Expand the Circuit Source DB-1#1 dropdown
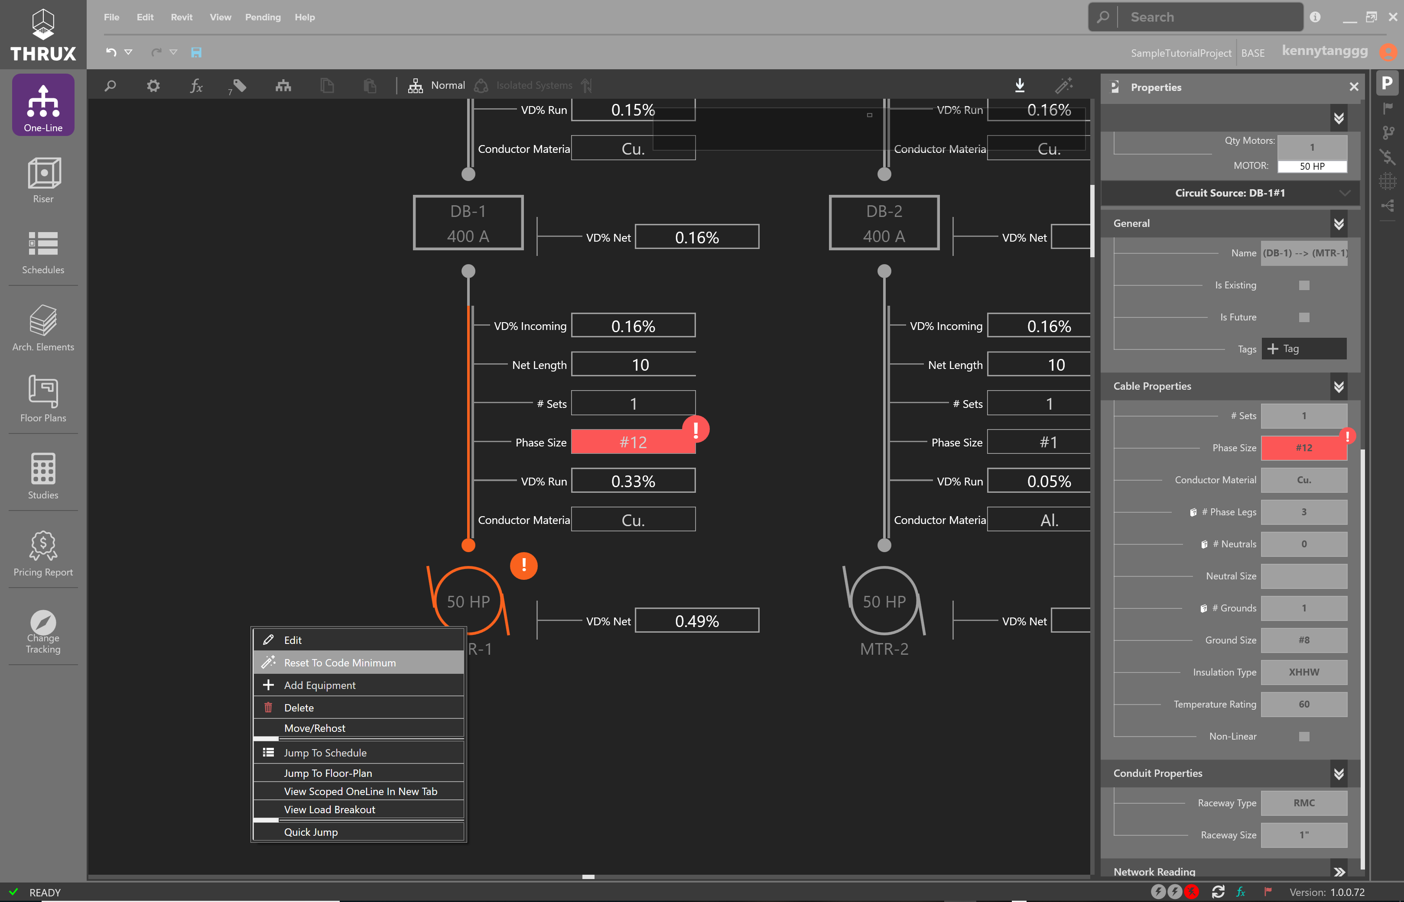 1345,193
